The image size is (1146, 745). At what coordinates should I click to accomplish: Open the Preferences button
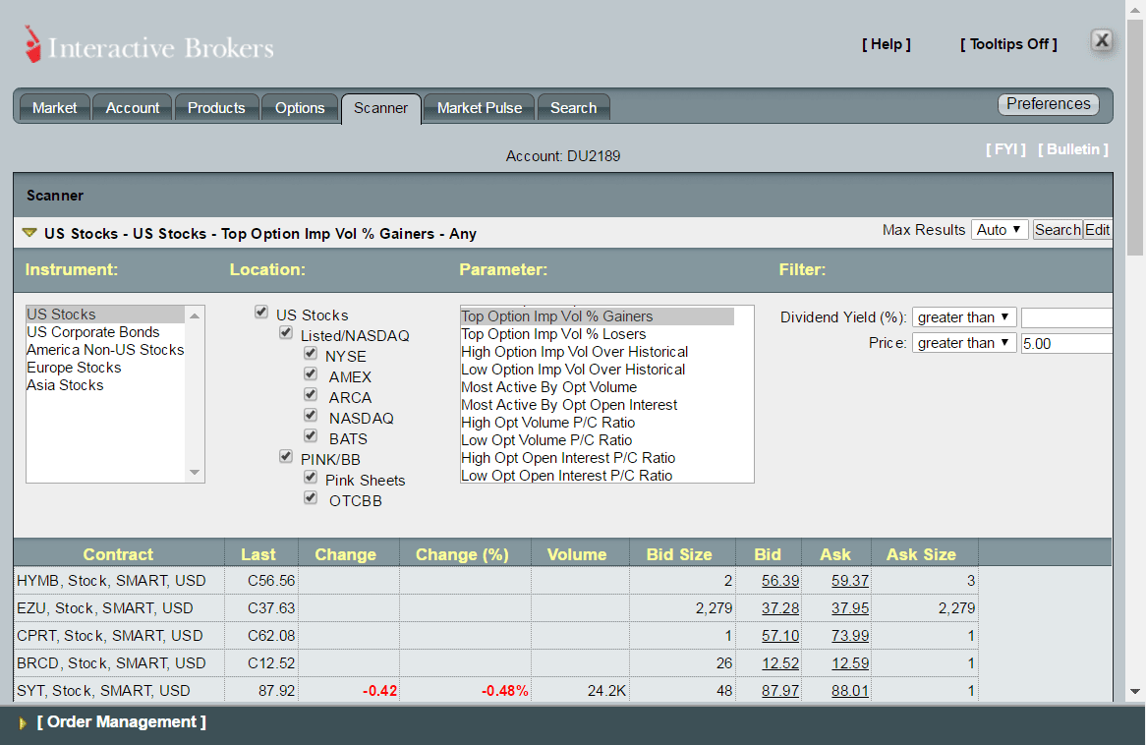click(x=1048, y=104)
